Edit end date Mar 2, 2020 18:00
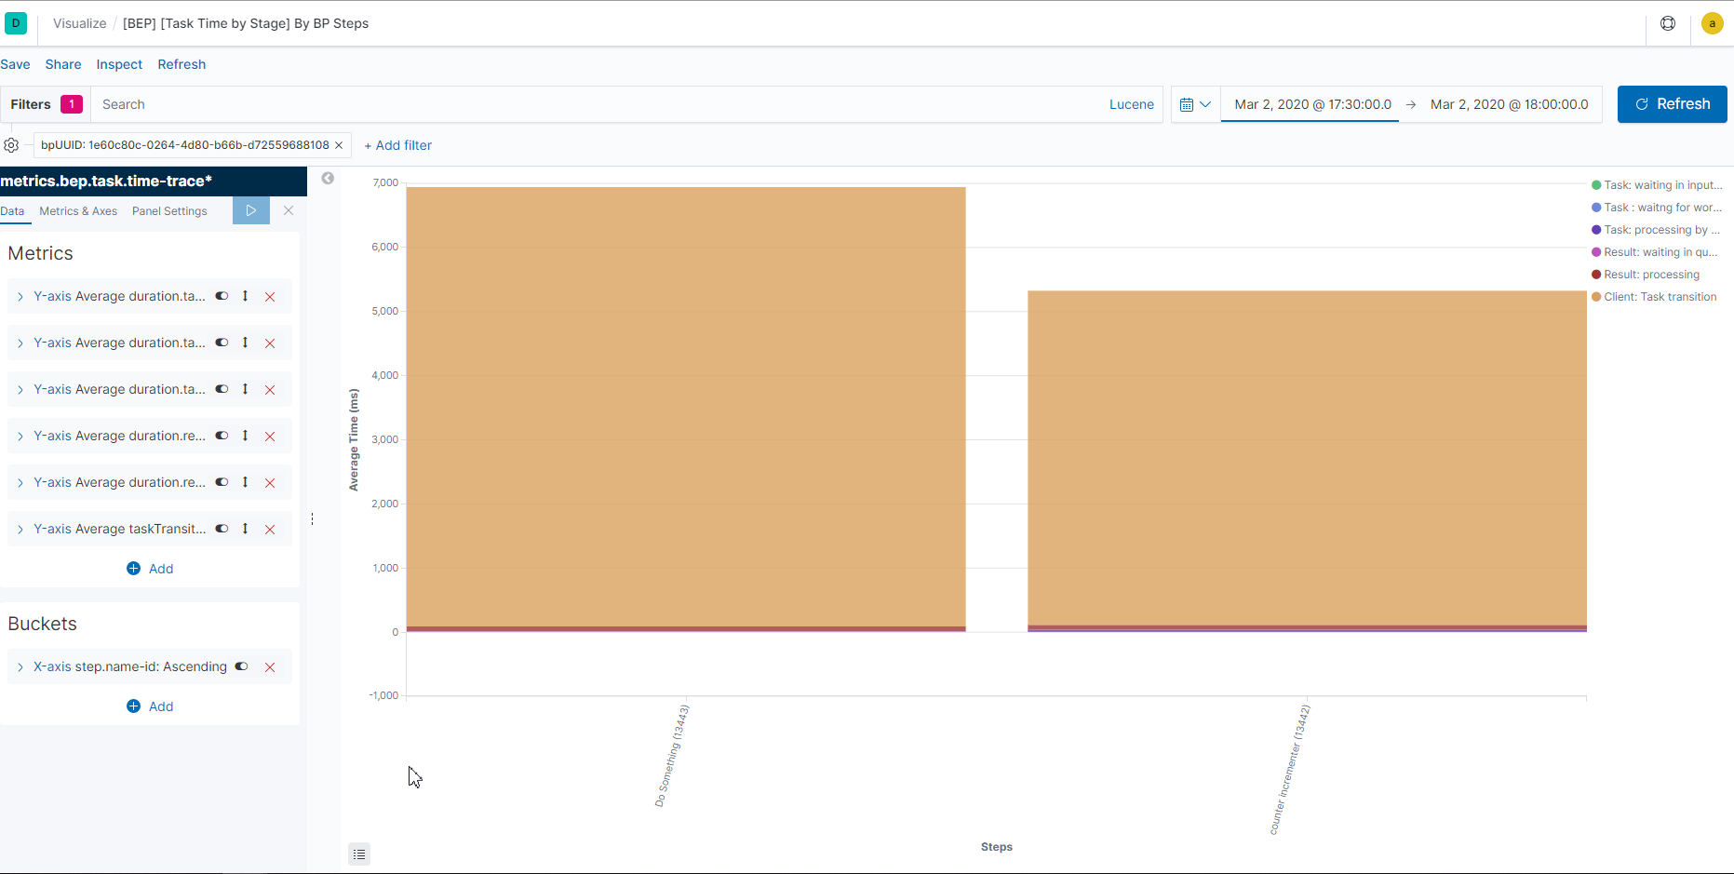This screenshot has height=874, width=1734. tap(1509, 104)
